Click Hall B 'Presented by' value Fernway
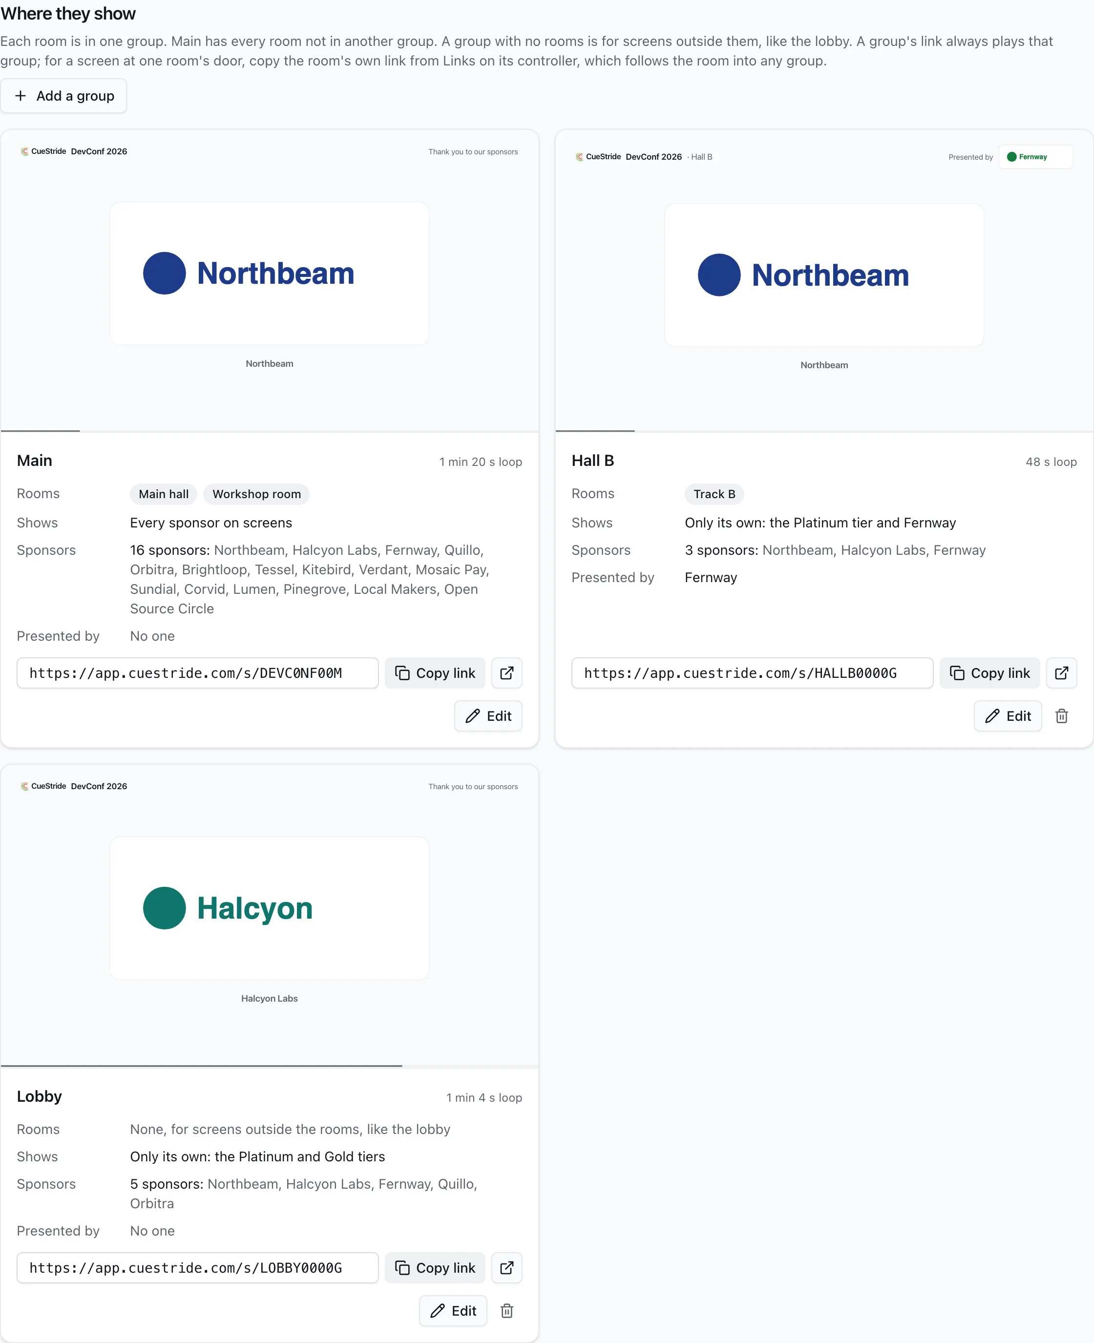 [x=711, y=577]
